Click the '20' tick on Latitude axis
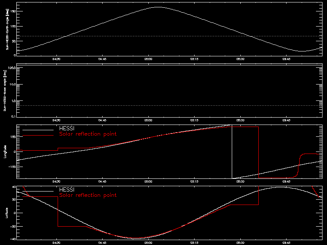This screenshot has height=245, width=327. pyautogui.click(x=14, y=200)
